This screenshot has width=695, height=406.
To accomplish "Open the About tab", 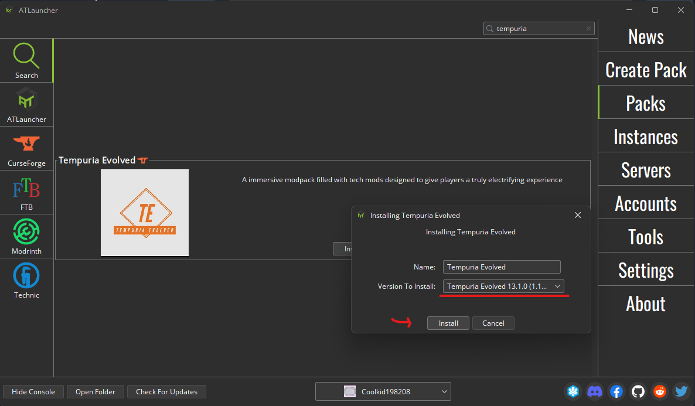I will (646, 303).
